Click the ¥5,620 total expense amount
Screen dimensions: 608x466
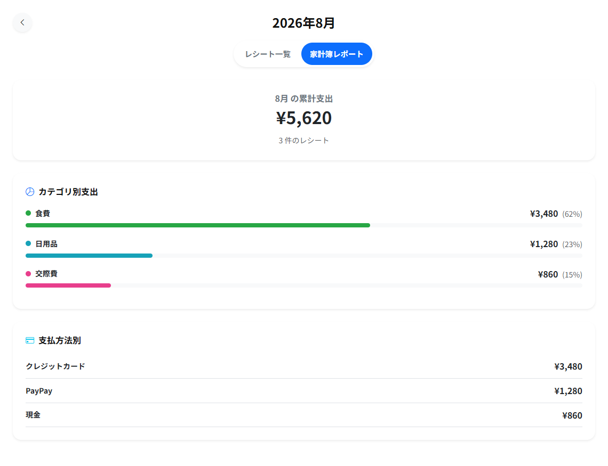point(303,118)
